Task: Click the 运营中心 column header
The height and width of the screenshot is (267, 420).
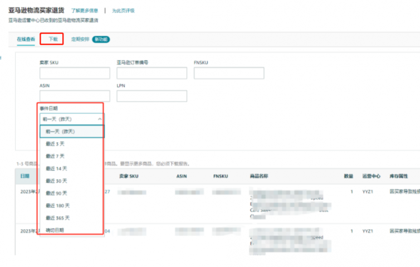Action: point(371,176)
